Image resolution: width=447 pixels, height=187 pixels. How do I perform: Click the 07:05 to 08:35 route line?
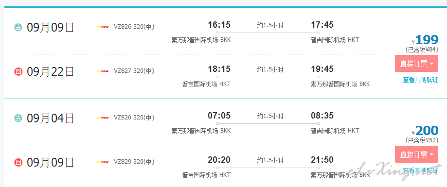[x=268, y=123]
